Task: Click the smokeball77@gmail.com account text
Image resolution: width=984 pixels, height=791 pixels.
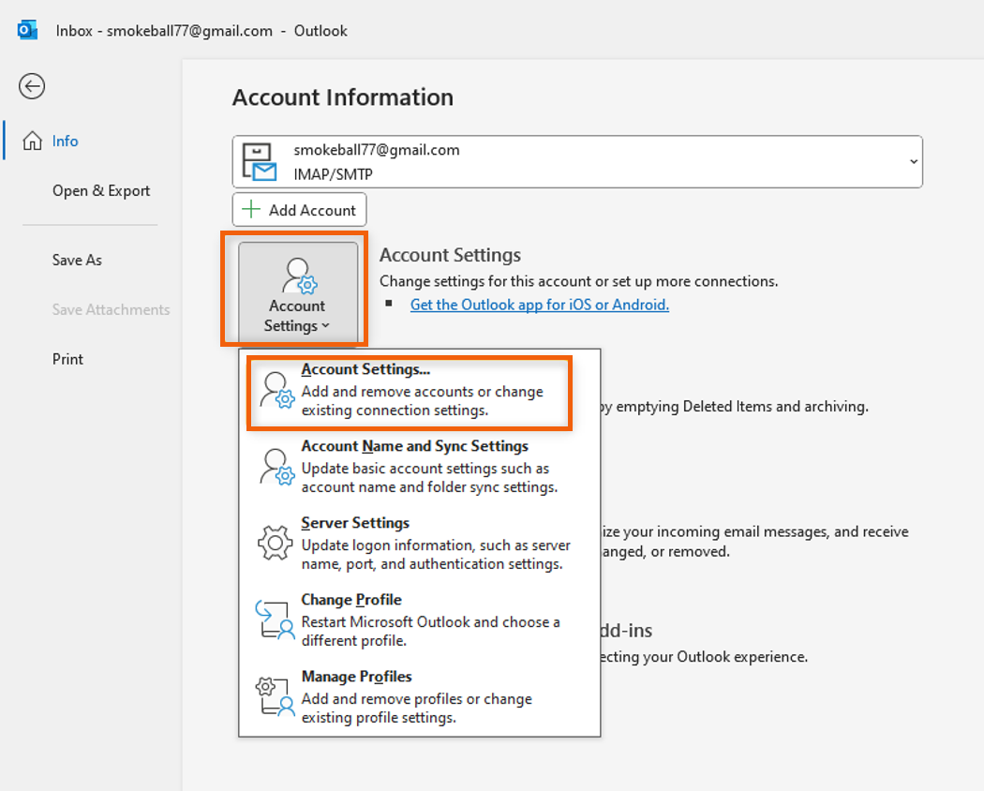Action: pyautogui.click(x=377, y=150)
